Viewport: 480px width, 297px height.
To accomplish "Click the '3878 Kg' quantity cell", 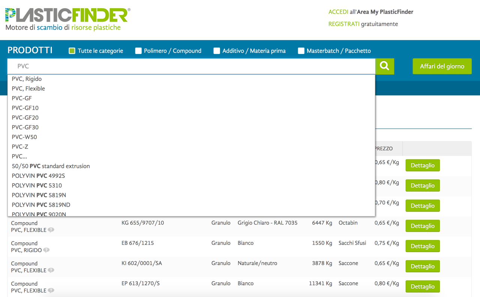I will pos(322,263).
